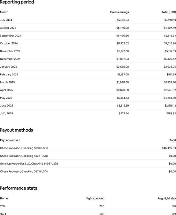176x215 pixels.
Task: Click the Total (USD) column header
Action: (168, 12)
